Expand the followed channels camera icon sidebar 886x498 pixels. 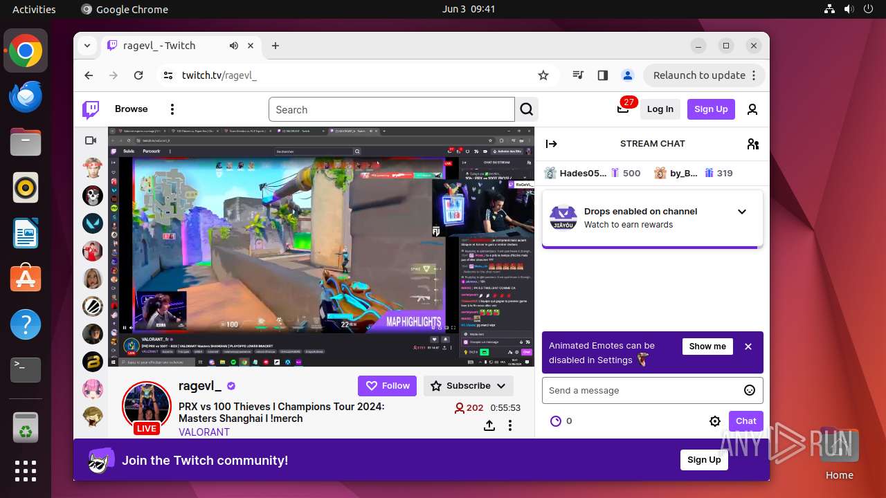point(91,140)
